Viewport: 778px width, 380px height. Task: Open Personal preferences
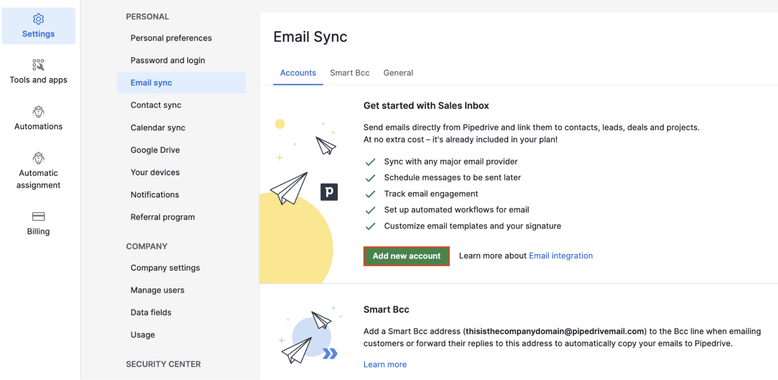pyautogui.click(x=171, y=38)
